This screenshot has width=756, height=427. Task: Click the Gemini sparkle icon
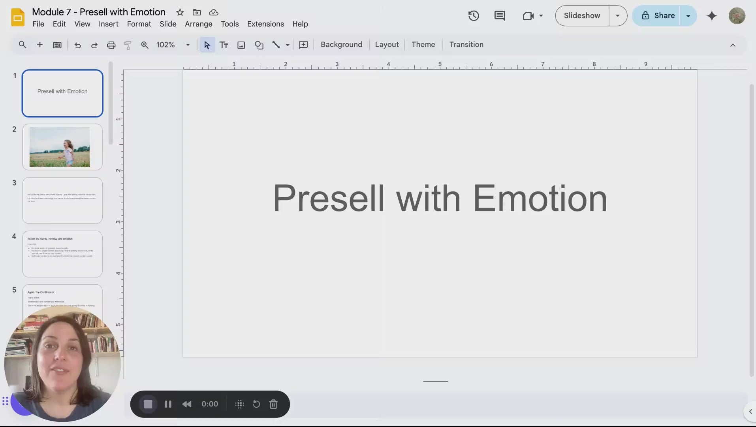pos(711,16)
